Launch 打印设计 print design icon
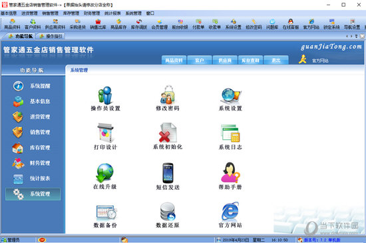 coord(105,136)
